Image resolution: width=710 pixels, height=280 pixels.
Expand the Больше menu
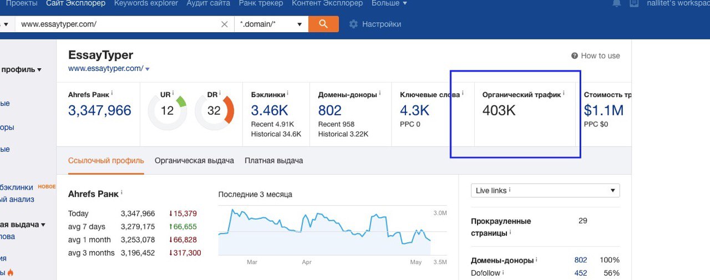point(389,3)
